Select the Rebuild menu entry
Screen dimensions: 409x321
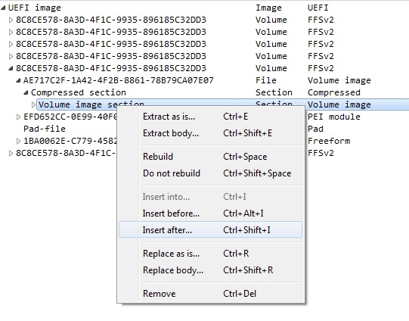(x=210, y=157)
